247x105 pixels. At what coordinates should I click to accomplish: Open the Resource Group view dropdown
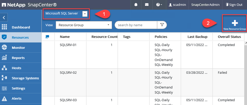pos(84,25)
